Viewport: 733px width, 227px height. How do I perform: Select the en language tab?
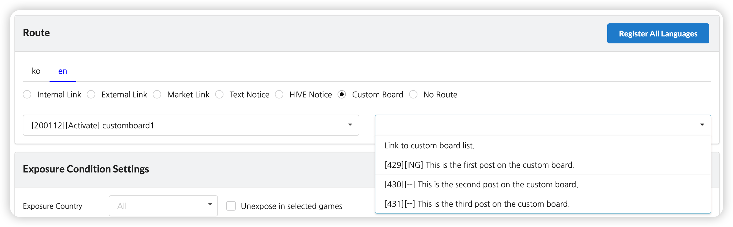pyautogui.click(x=63, y=71)
